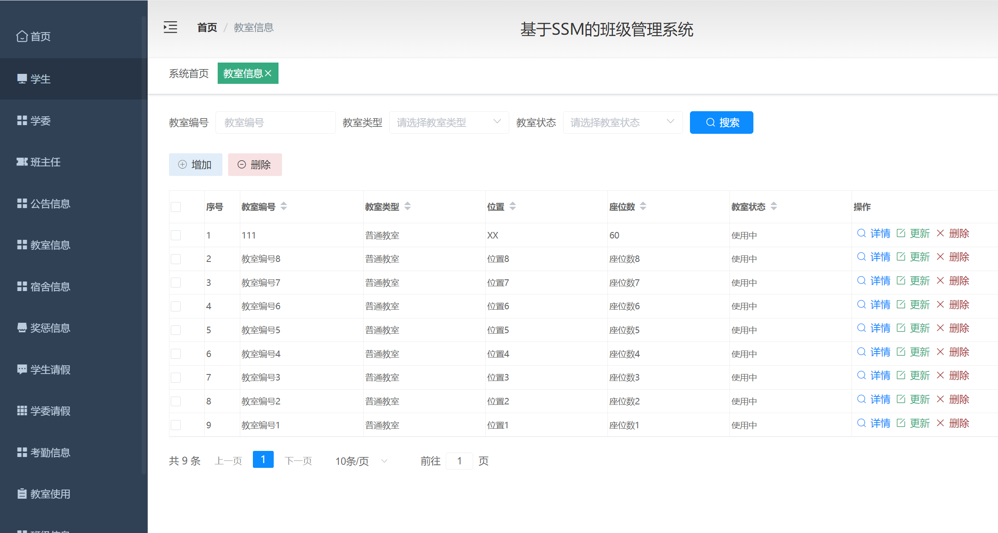Click the magnifier detail icon in row 教室编号3
The width and height of the screenshot is (998, 533).
(861, 375)
